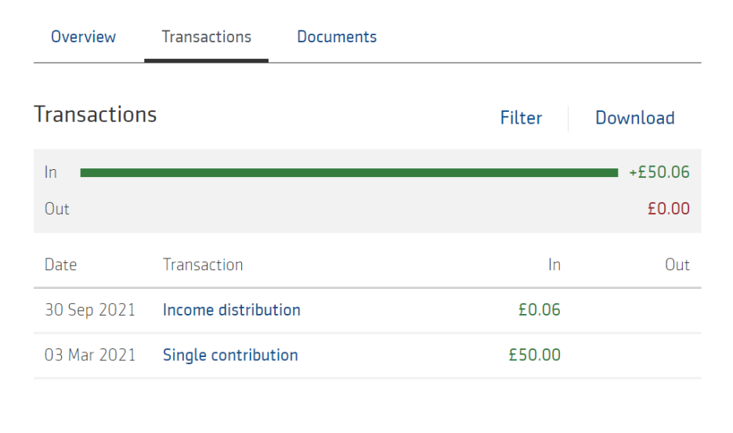Screen dimensions: 733x433
Task: Click the £0.06 income amount
Action: pyautogui.click(x=539, y=310)
